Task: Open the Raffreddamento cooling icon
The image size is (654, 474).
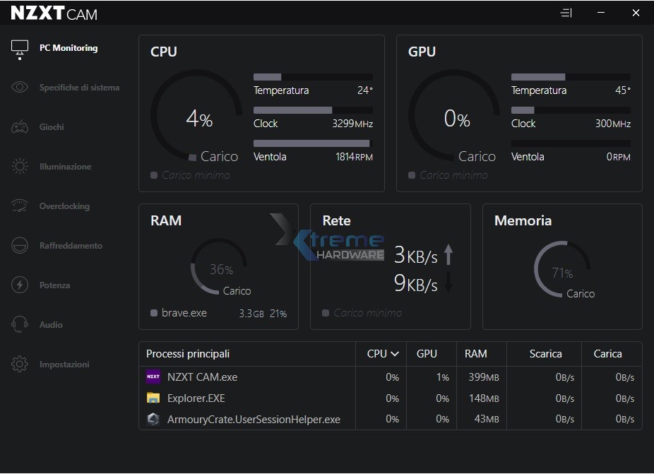Action: [x=20, y=246]
